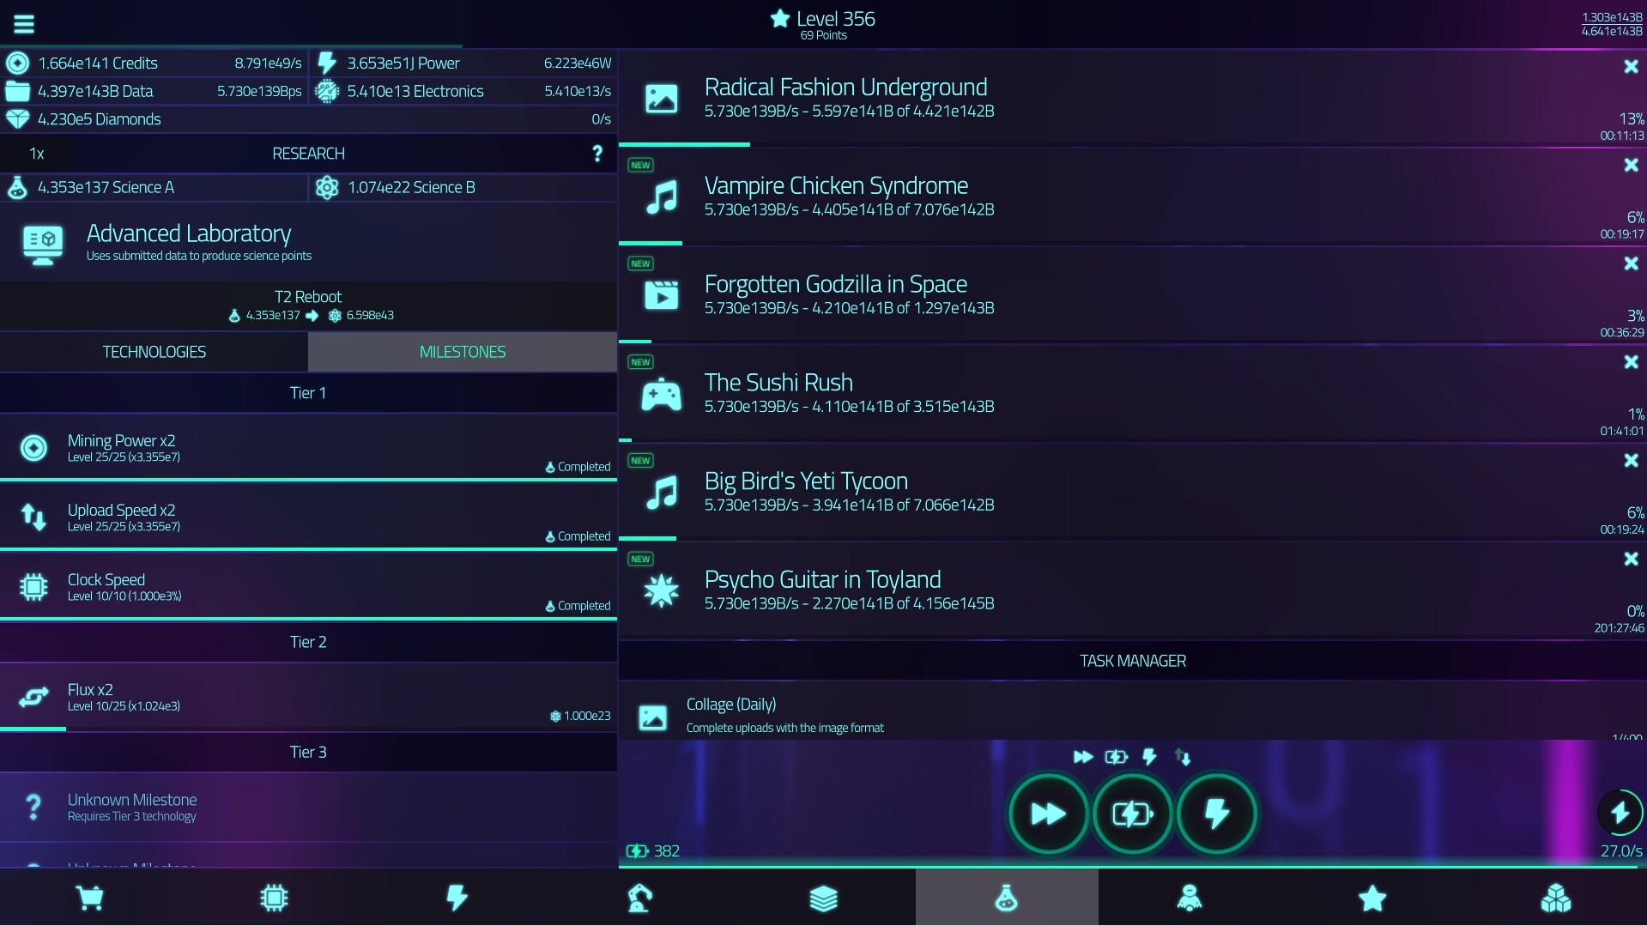Click the research help question mark
This screenshot has width=1647, height=926.
[597, 154]
